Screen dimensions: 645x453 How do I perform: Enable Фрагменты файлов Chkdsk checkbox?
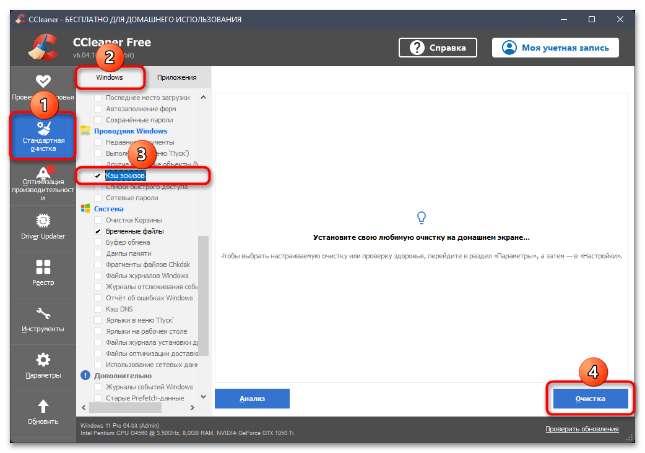tap(98, 264)
